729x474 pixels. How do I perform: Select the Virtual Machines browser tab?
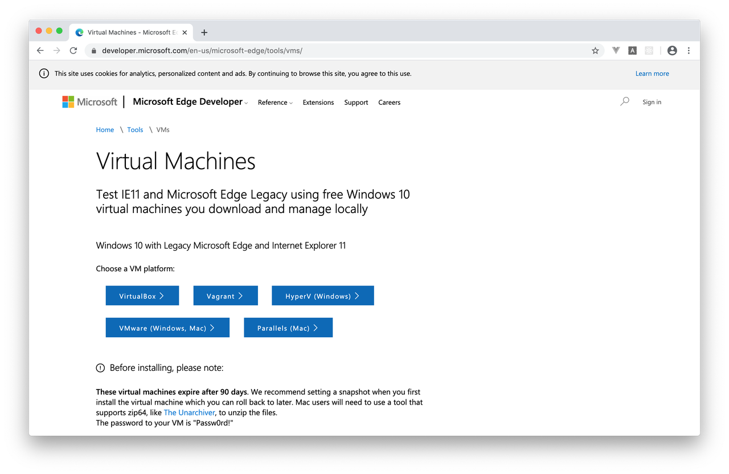click(x=132, y=32)
